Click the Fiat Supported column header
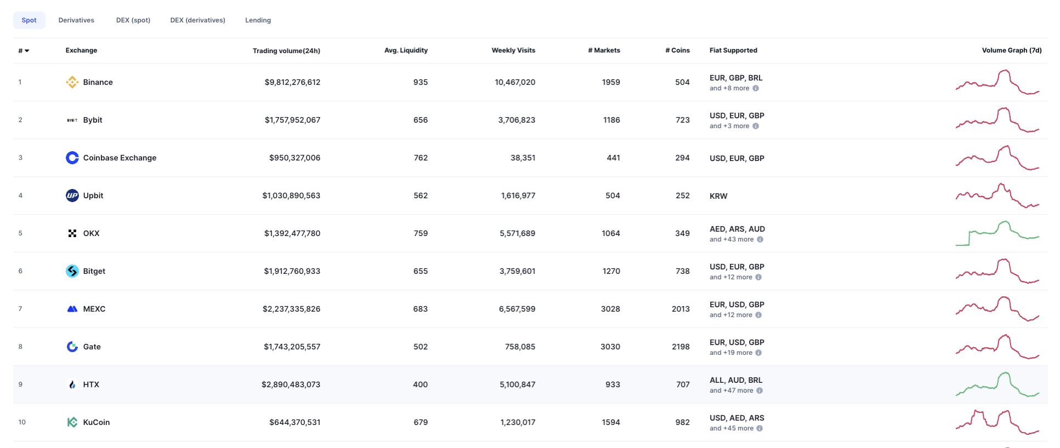Screen dimensions: 1060x448 pyautogui.click(x=733, y=50)
